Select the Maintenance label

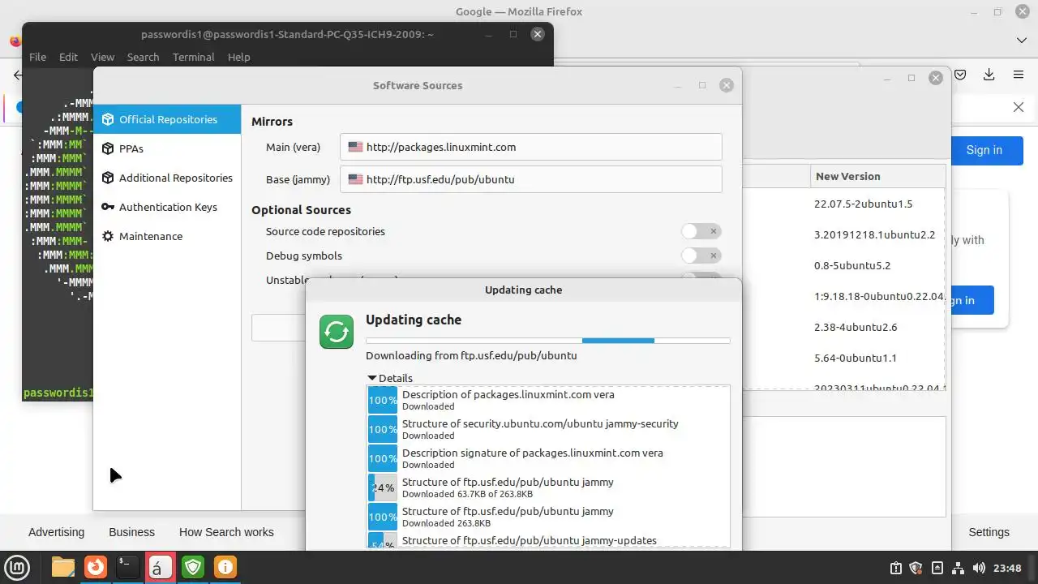tap(151, 236)
